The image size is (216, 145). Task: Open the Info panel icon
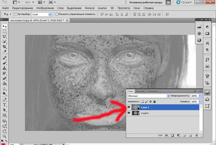199,40
